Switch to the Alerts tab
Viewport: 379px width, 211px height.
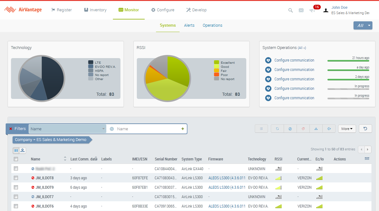pyautogui.click(x=189, y=25)
